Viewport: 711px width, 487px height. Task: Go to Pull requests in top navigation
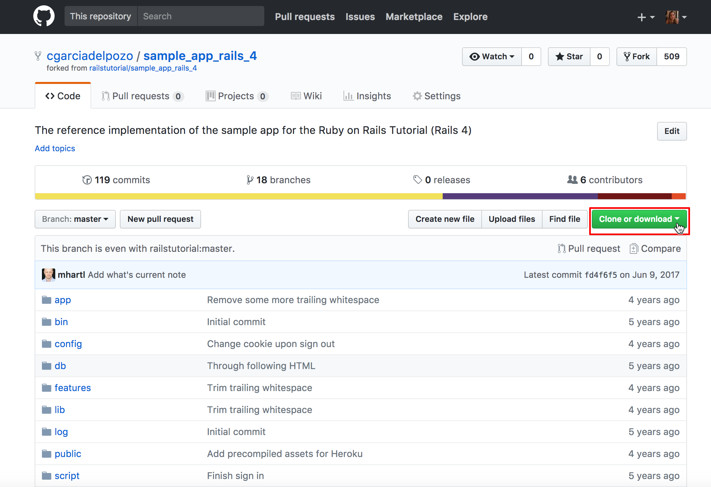tap(305, 17)
